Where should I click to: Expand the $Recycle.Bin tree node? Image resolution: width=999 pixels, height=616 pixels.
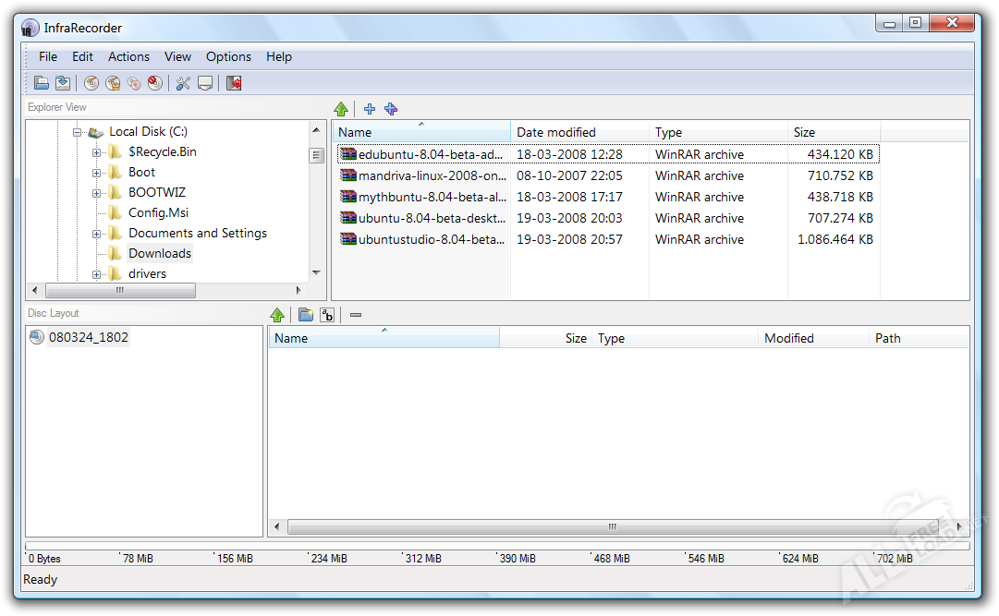pos(97,152)
